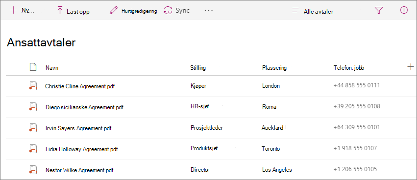Click phone number +64 309 555 0101
The image size is (417, 180).
pyautogui.click(x=357, y=127)
